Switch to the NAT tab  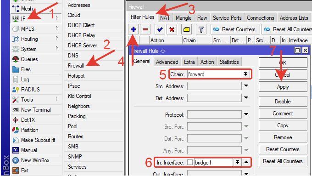165,18
